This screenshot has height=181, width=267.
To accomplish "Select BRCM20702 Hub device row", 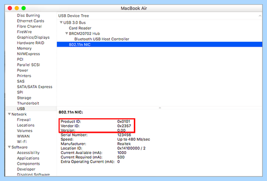I will coord(84,33).
